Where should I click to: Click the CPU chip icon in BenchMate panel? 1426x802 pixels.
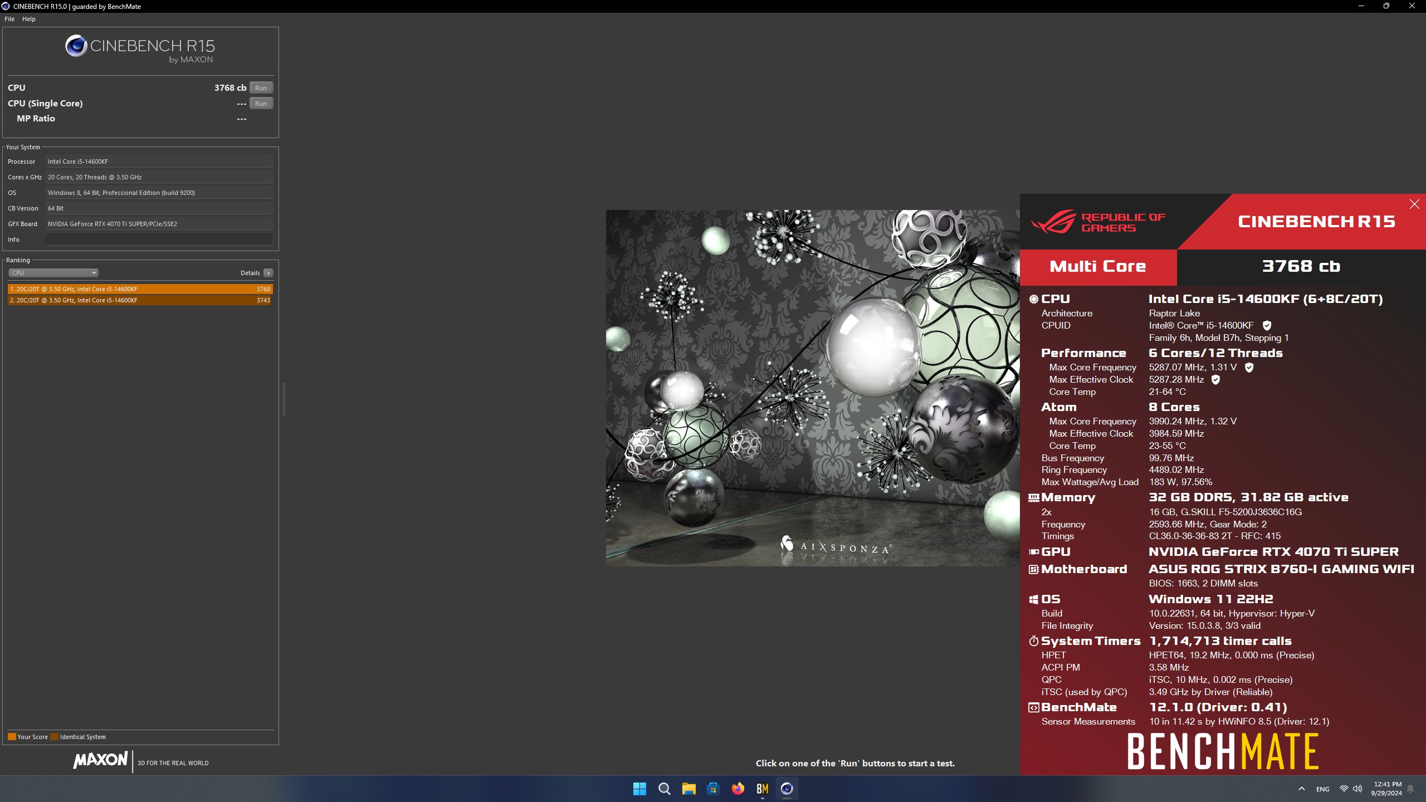[1034, 299]
